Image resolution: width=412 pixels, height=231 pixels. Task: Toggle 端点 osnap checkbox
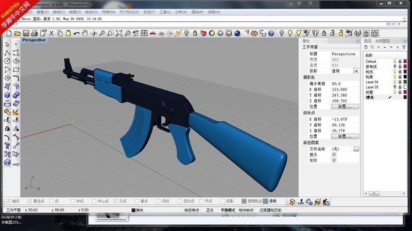click(8, 201)
